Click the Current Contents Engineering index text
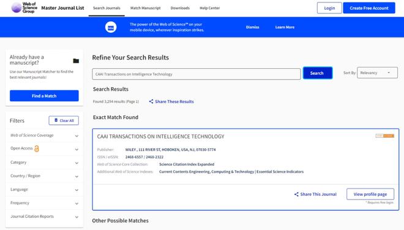Image resolution: width=404 pixels, height=230 pixels. [206, 171]
